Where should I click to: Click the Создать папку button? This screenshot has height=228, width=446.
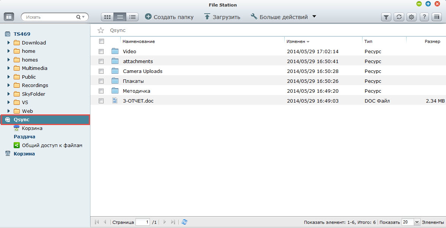tap(169, 17)
